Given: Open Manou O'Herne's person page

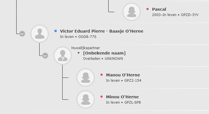Looking at the screenshot, I should click(x=123, y=75).
